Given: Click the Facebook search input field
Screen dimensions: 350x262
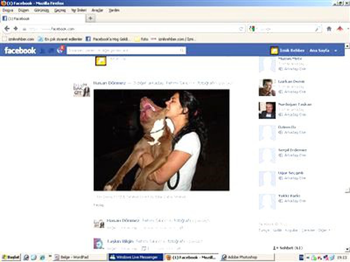Looking at the screenshot, I should click(x=123, y=50).
